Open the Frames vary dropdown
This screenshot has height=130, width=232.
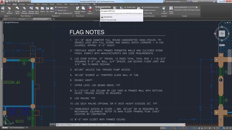point(62,10)
